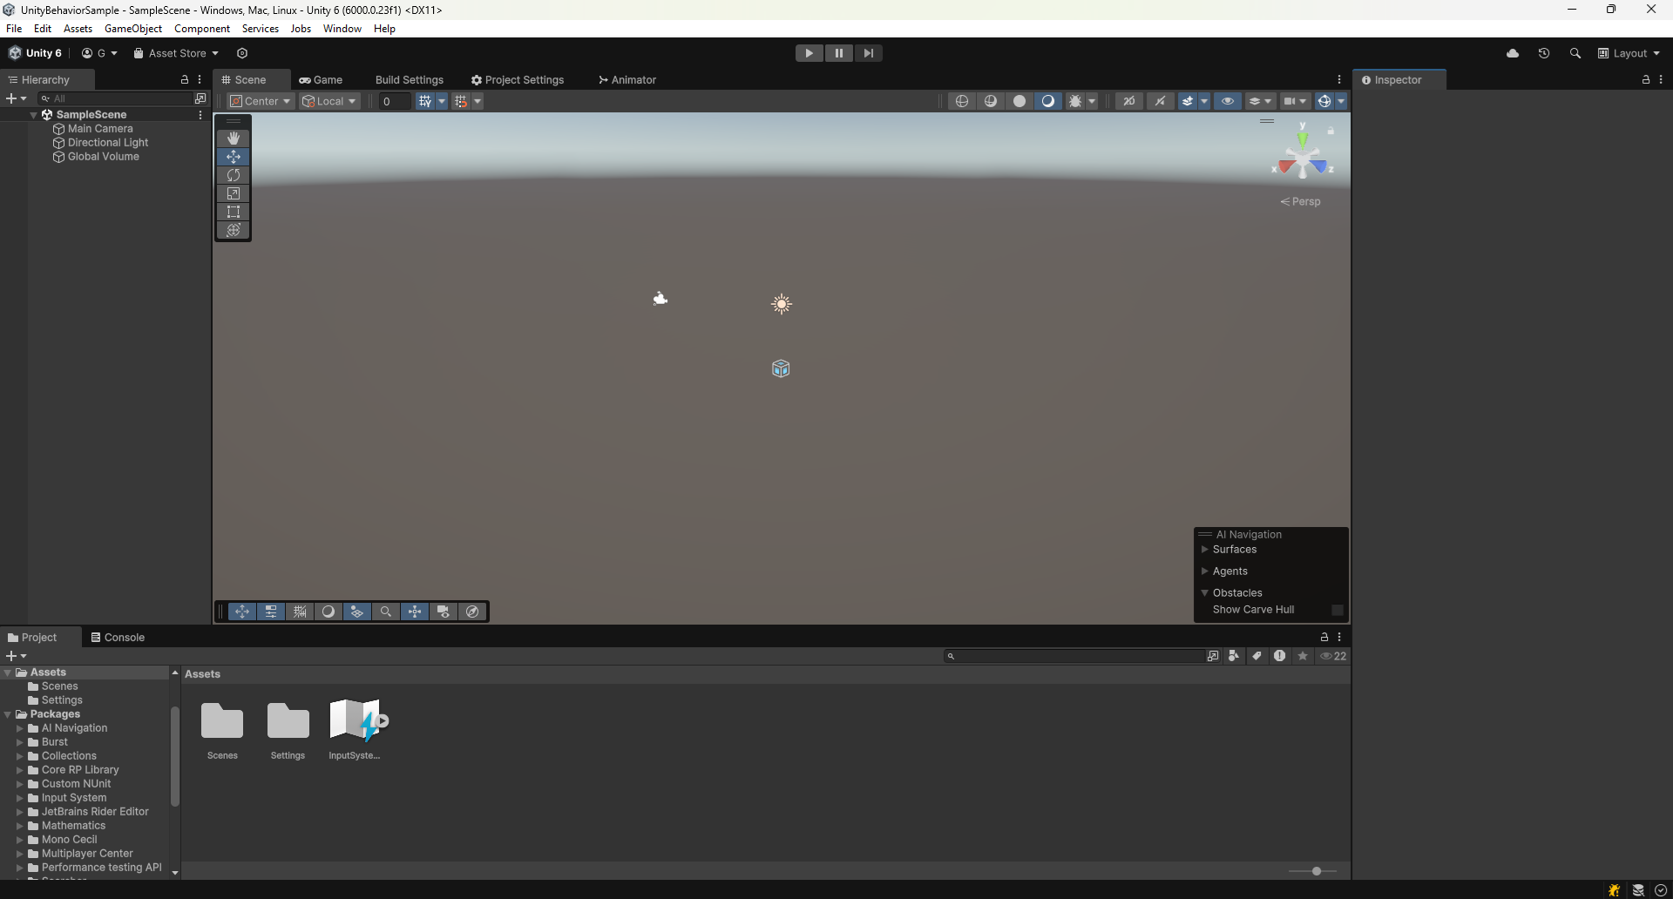This screenshot has width=1673, height=899.
Task: Switch to the Console tab
Action: point(118,638)
